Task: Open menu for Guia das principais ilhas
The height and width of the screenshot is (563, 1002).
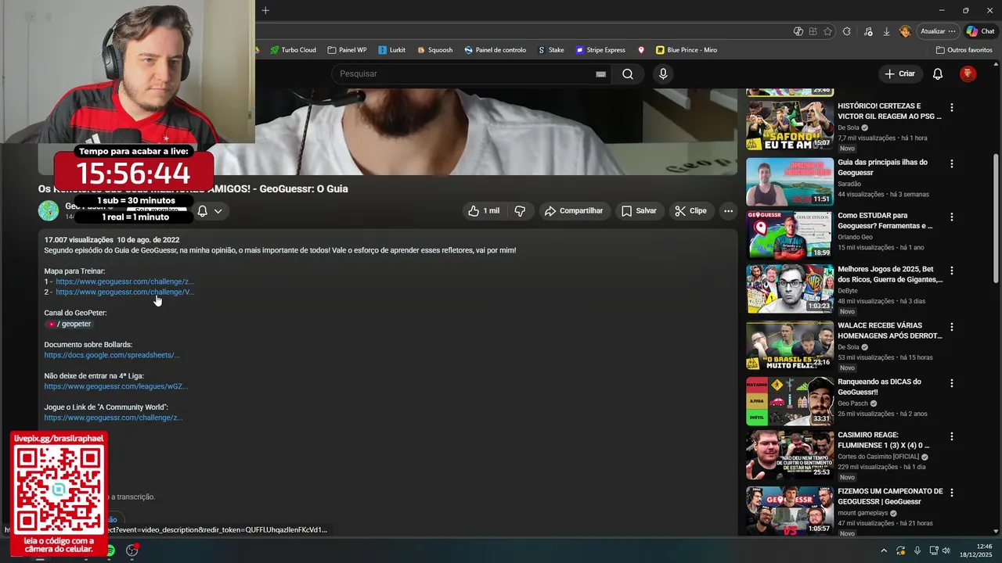Action: [952, 163]
